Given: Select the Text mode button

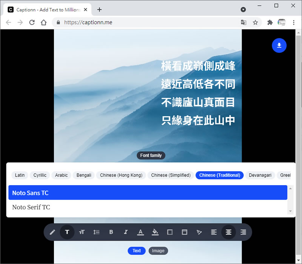Looking at the screenshot, I should 137,251.
